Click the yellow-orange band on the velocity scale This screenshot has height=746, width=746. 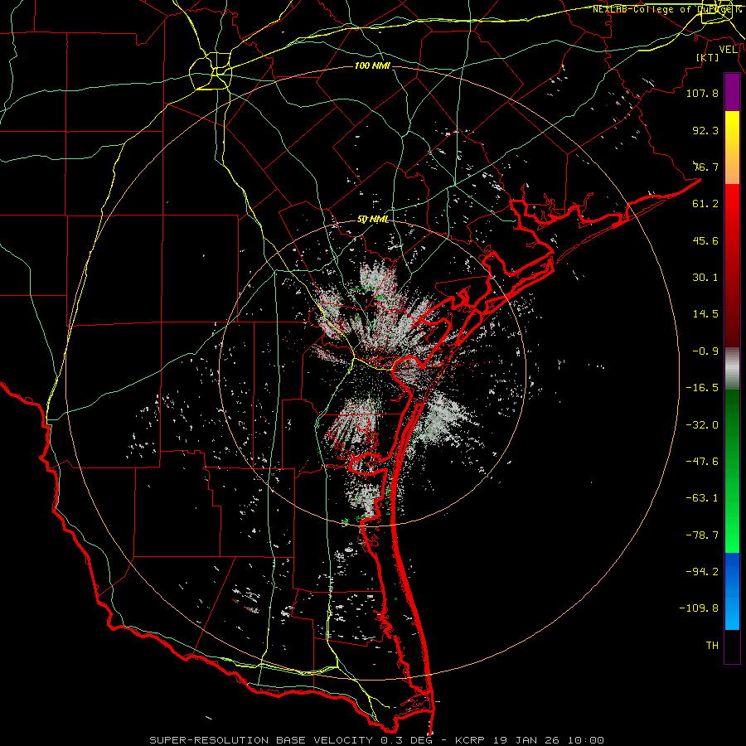point(732,148)
